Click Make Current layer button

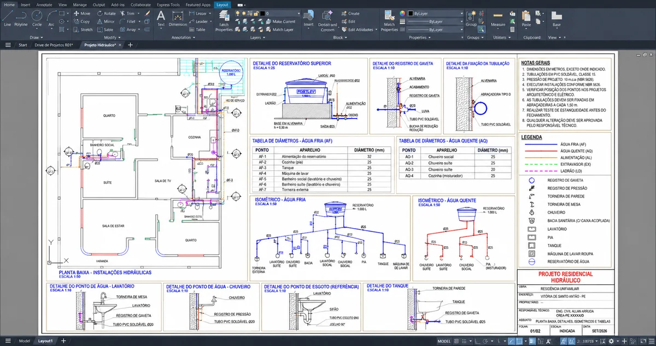pyautogui.click(x=280, y=21)
